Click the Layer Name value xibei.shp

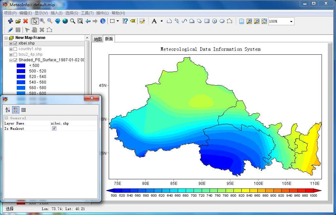click(60, 123)
